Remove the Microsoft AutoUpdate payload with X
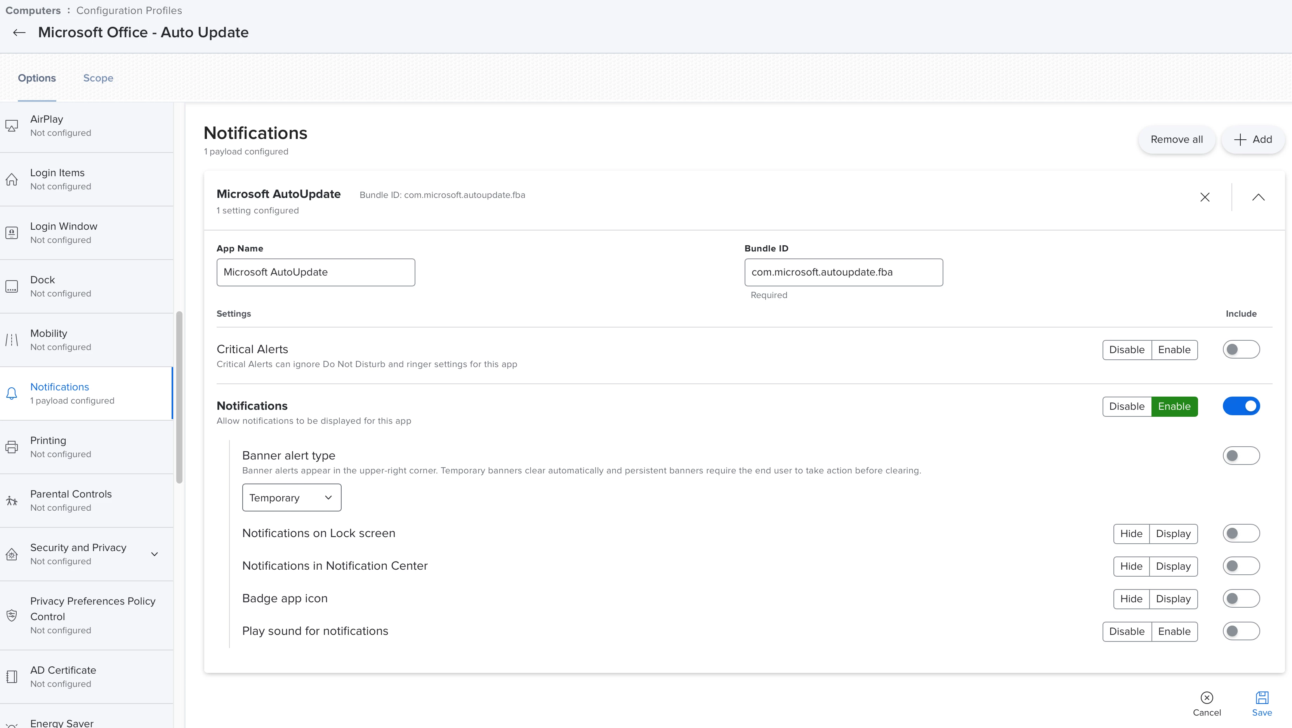 [x=1205, y=197]
